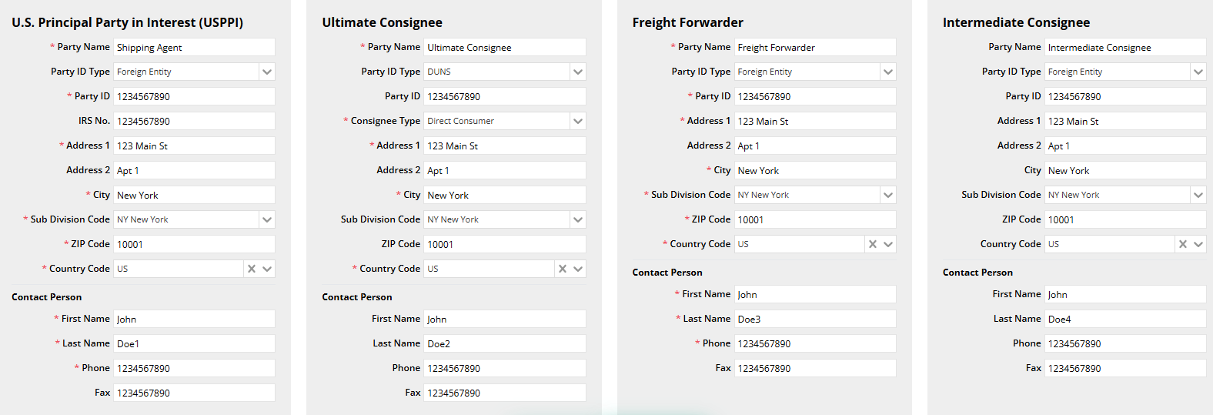Viewport: 1213px width, 415px height.
Task: Open the Consignee Type dropdown
Action: coord(578,121)
